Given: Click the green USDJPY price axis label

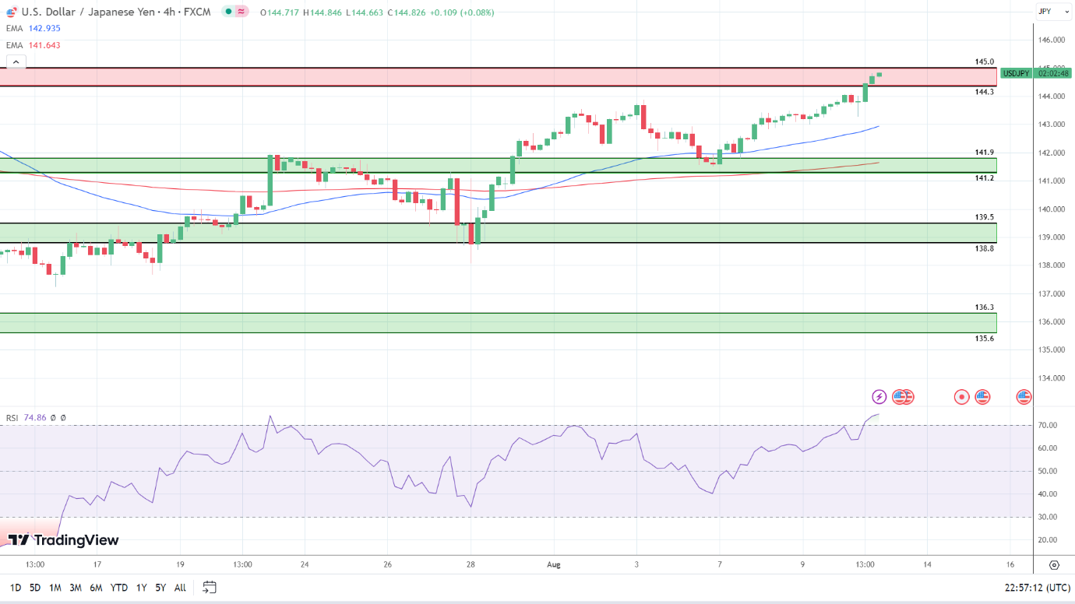Looking at the screenshot, I should coord(1016,73).
